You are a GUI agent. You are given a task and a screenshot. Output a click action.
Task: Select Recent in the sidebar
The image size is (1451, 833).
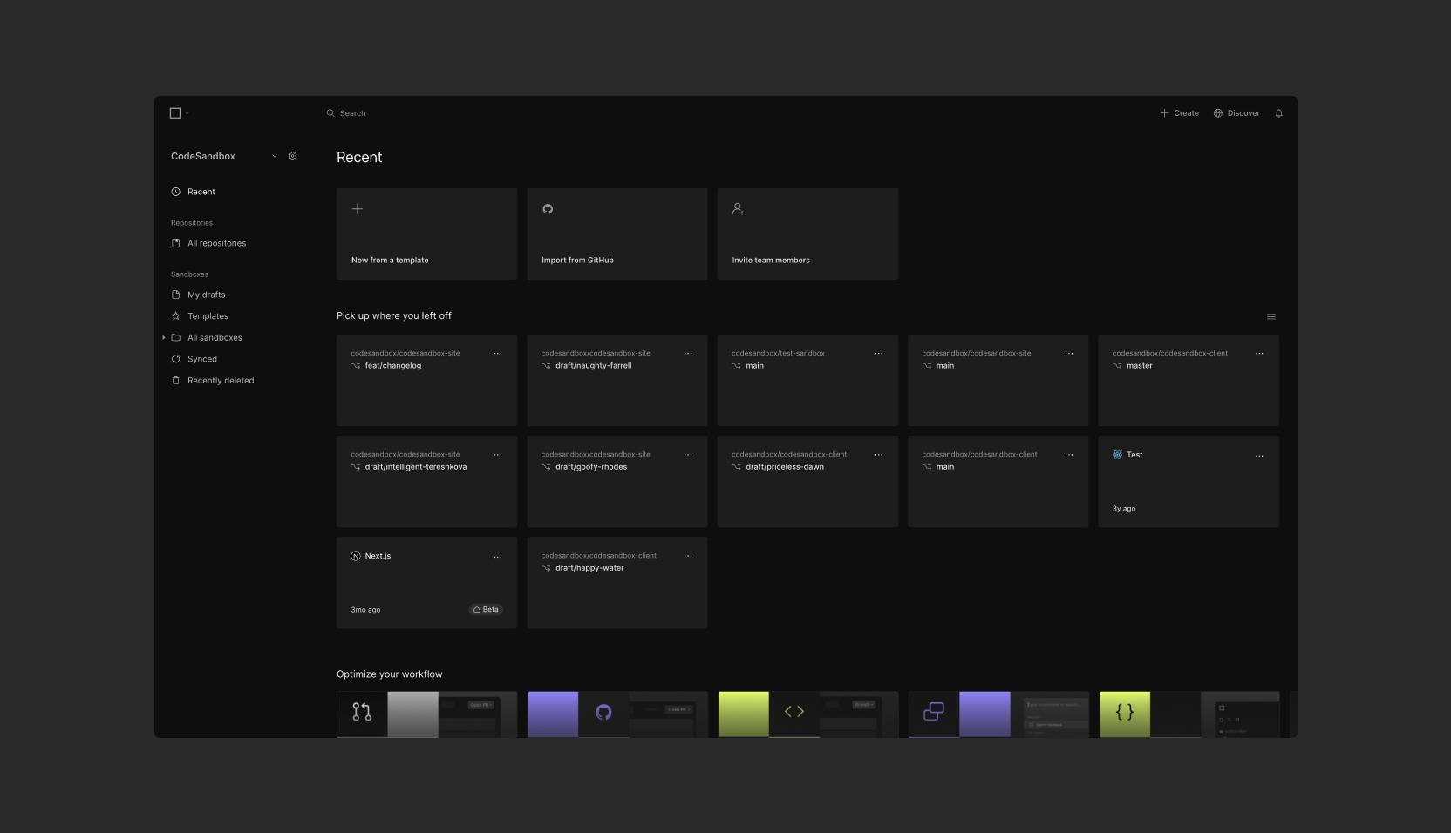[202, 192]
